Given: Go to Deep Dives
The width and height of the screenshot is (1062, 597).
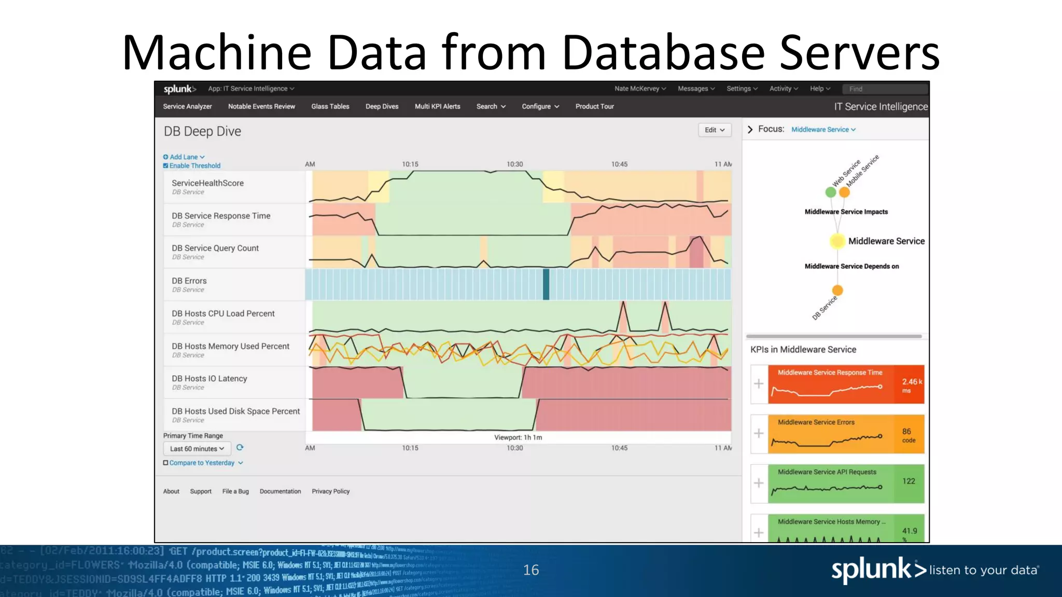Looking at the screenshot, I should pos(382,106).
